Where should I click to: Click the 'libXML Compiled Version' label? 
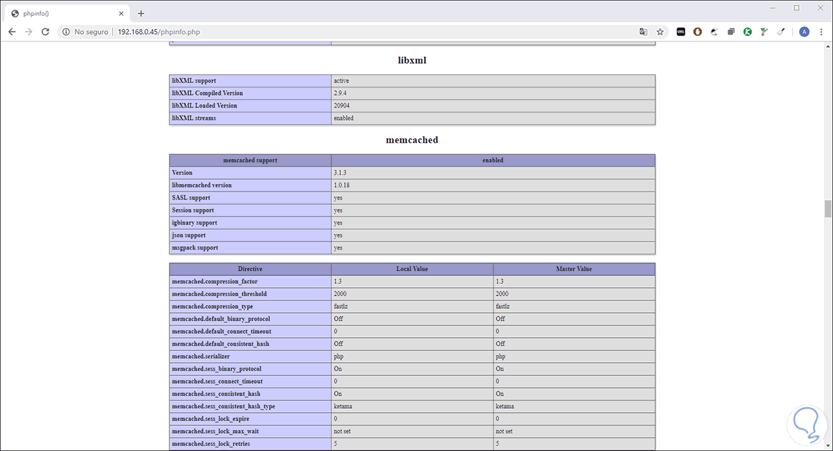coord(207,93)
